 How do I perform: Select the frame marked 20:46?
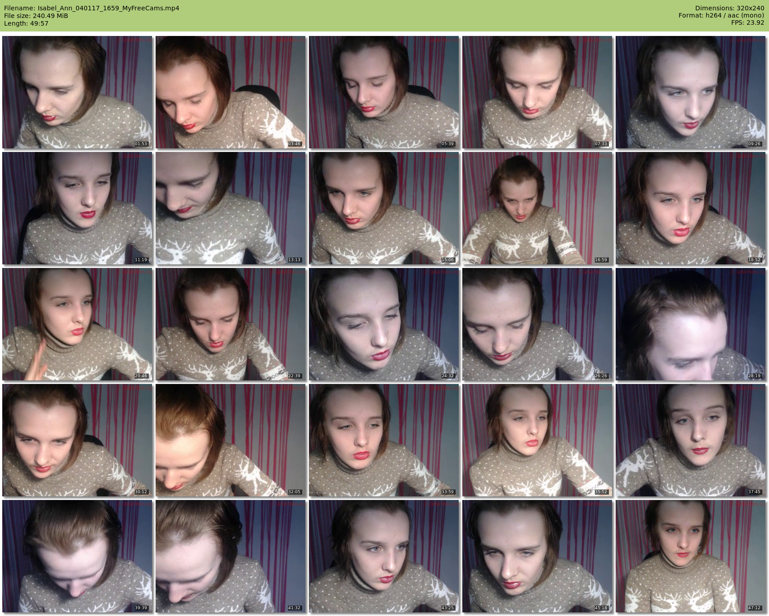(77, 324)
